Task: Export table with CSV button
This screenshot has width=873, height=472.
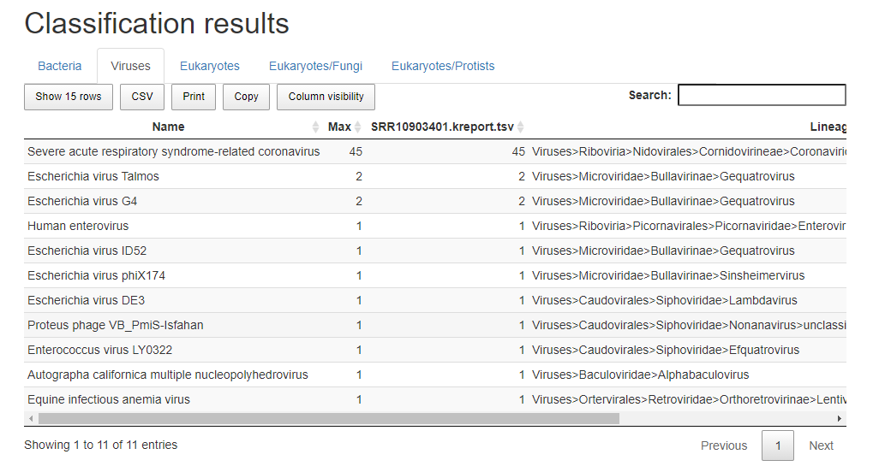Action: pos(142,97)
